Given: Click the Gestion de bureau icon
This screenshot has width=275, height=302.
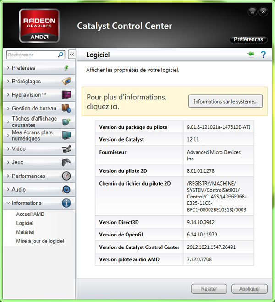Looking at the screenshot, I should coord(66,108).
